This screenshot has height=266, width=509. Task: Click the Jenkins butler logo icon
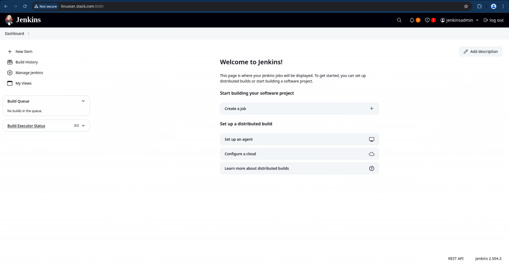9,20
